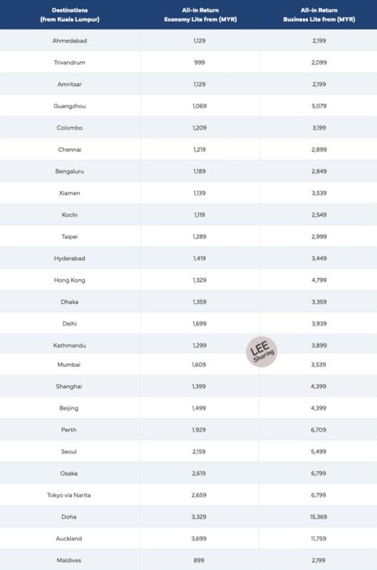This screenshot has width=377, height=570.
Task: Click the Business Lite from (MYR) column header
Action: pyautogui.click(x=319, y=14)
